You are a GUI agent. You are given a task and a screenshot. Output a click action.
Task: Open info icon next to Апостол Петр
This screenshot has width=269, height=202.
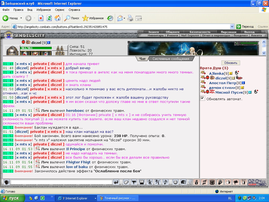click(243, 83)
